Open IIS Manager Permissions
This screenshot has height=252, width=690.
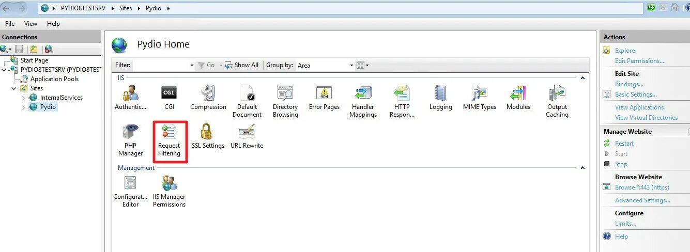[169, 192]
